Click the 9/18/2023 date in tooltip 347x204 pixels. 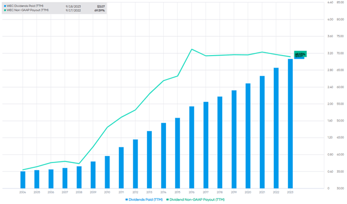click(73, 6)
